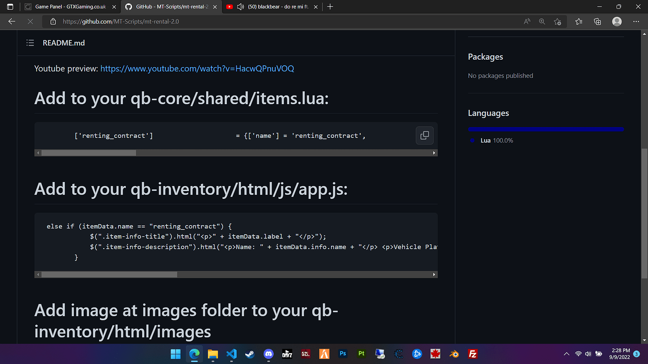The height and width of the screenshot is (364, 648).
Task: Copy the renting_contract items.lua code snippet
Action: [x=424, y=136]
